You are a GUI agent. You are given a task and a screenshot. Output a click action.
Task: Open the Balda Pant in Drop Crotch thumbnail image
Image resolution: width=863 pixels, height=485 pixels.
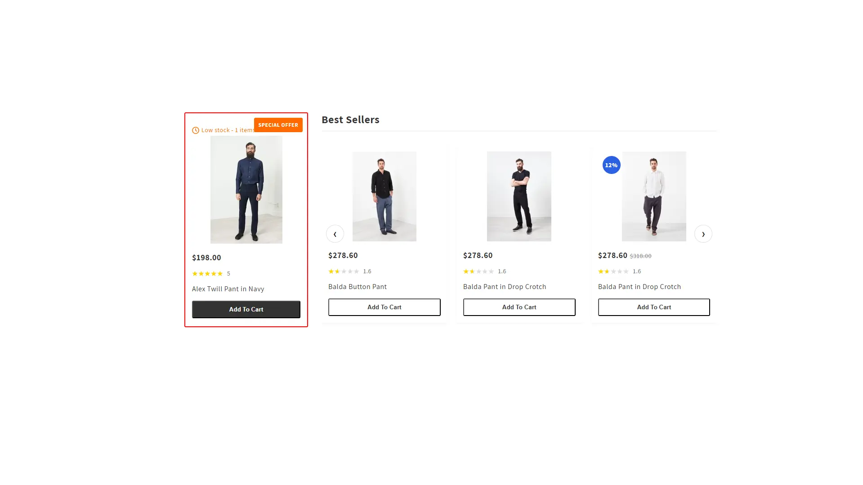tap(519, 196)
